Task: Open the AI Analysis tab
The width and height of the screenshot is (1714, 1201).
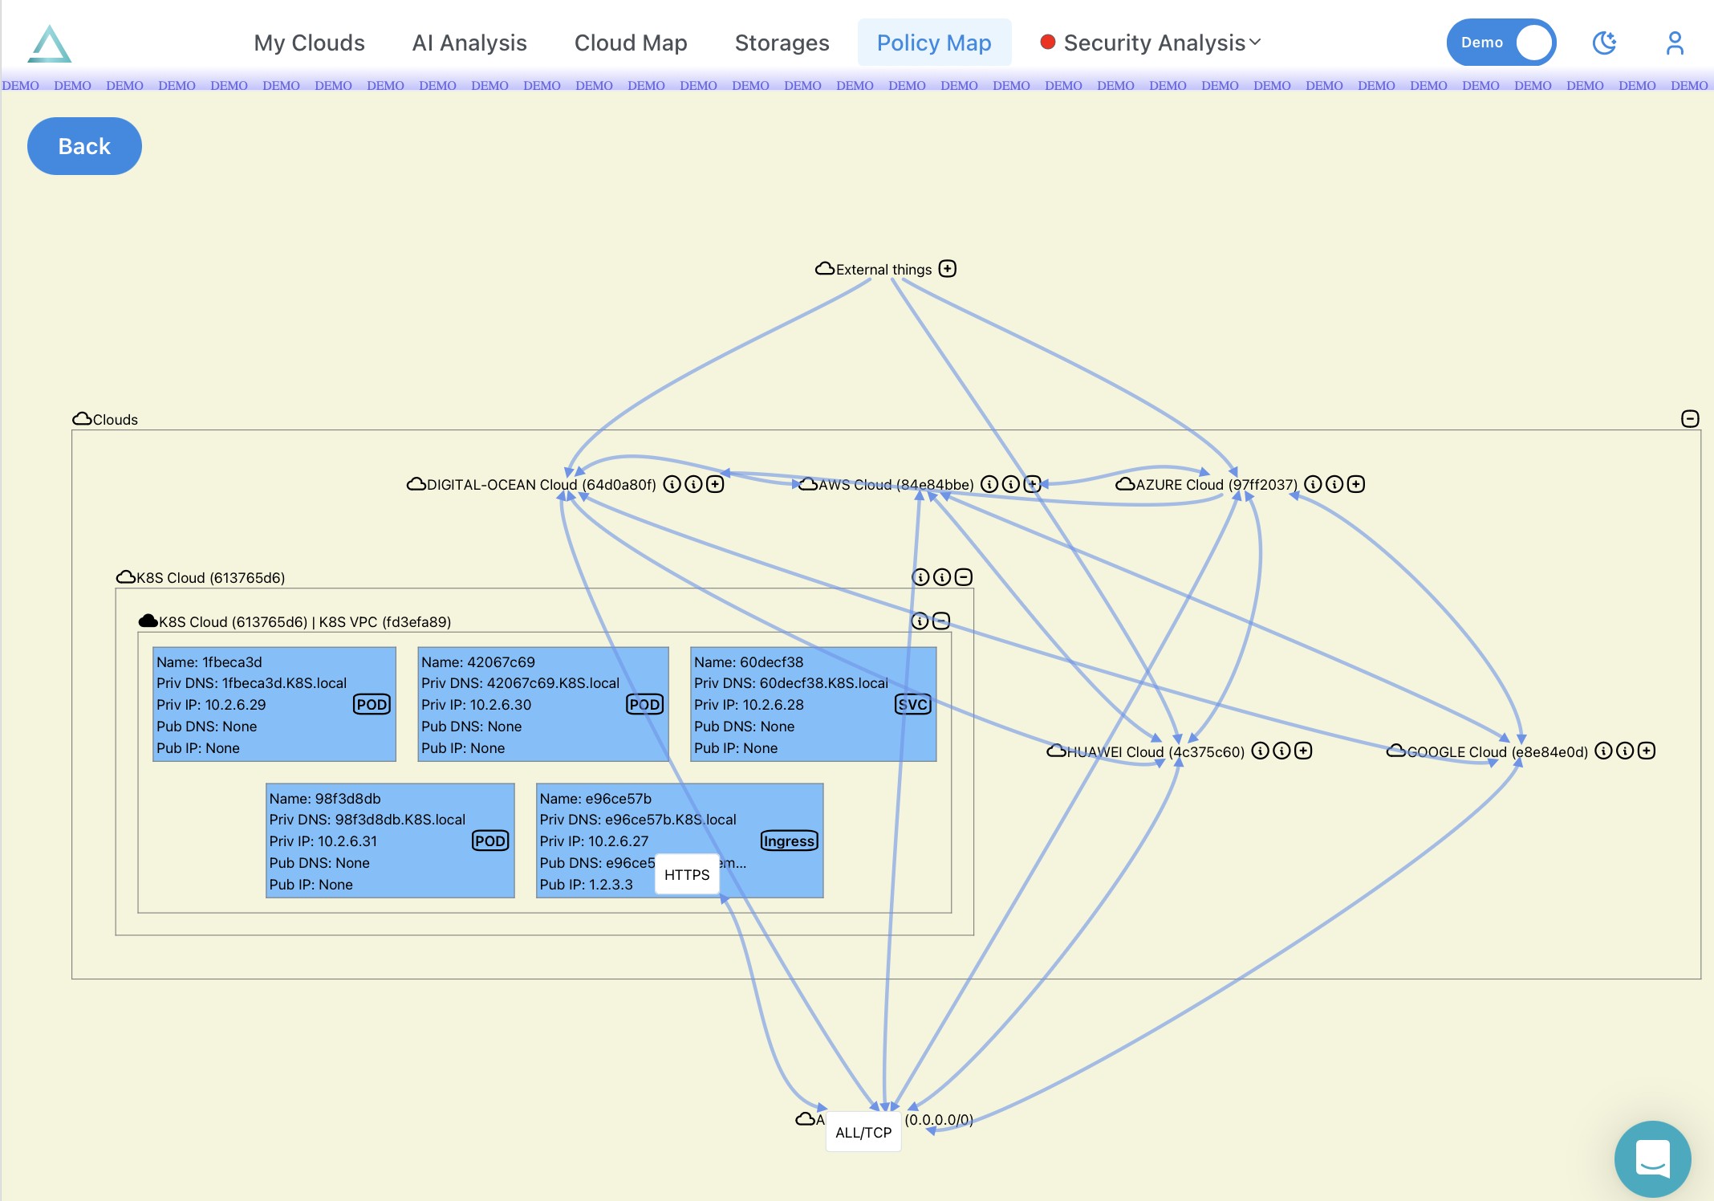Action: click(469, 43)
